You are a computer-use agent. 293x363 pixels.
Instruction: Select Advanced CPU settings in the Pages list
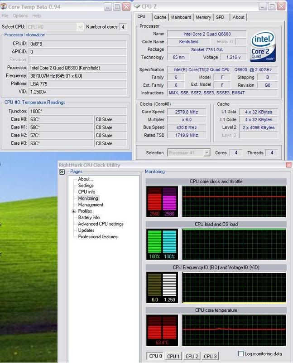[x=101, y=224]
